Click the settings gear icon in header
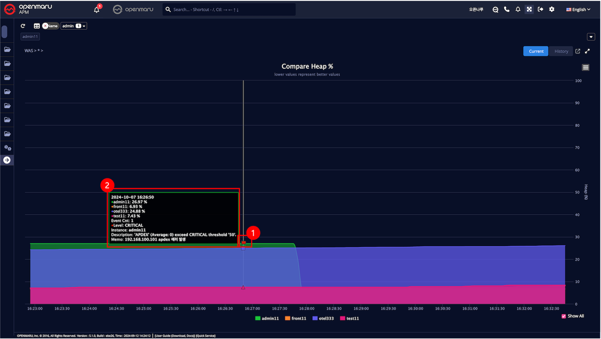Image resolution: width=601 pixels, height=339 pixels. point(552,9)
